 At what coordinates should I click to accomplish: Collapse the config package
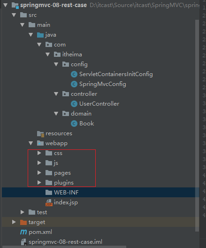pos(56,64)
